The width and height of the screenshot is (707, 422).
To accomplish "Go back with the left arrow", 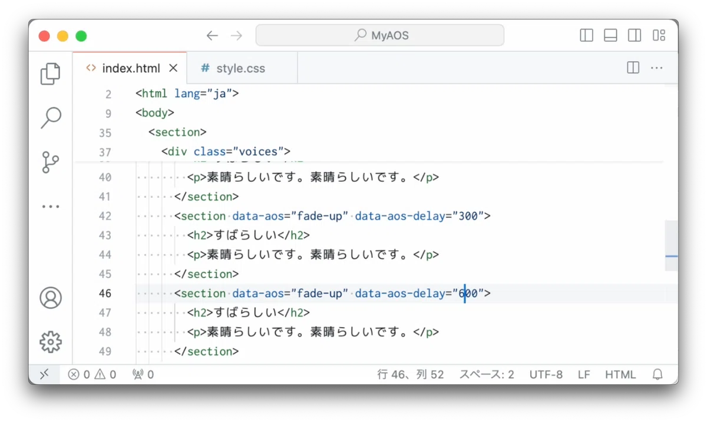I will click(x=212, y=36).
